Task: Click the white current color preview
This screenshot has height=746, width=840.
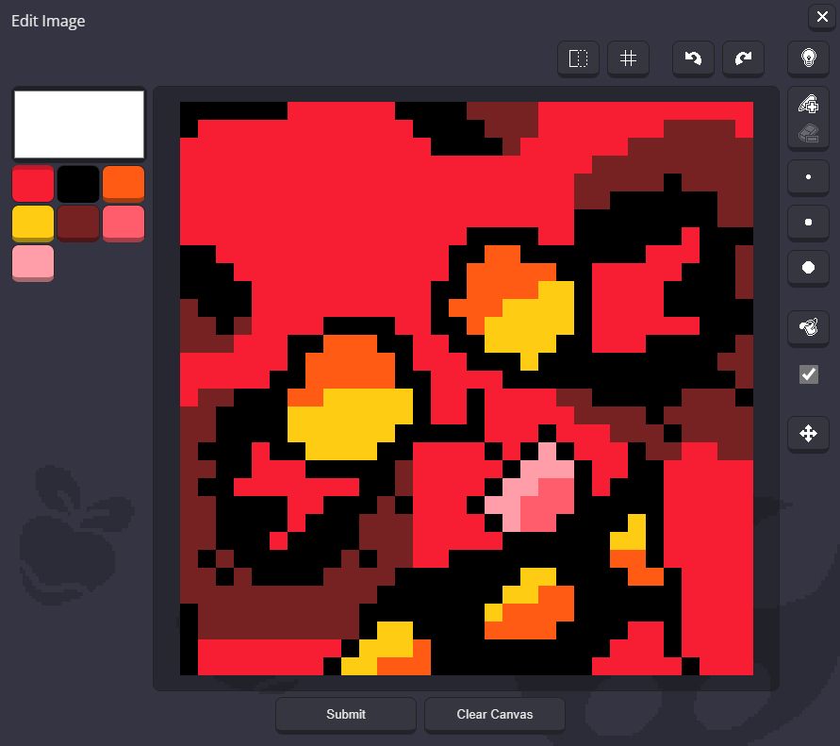Action: coord(79,124)
